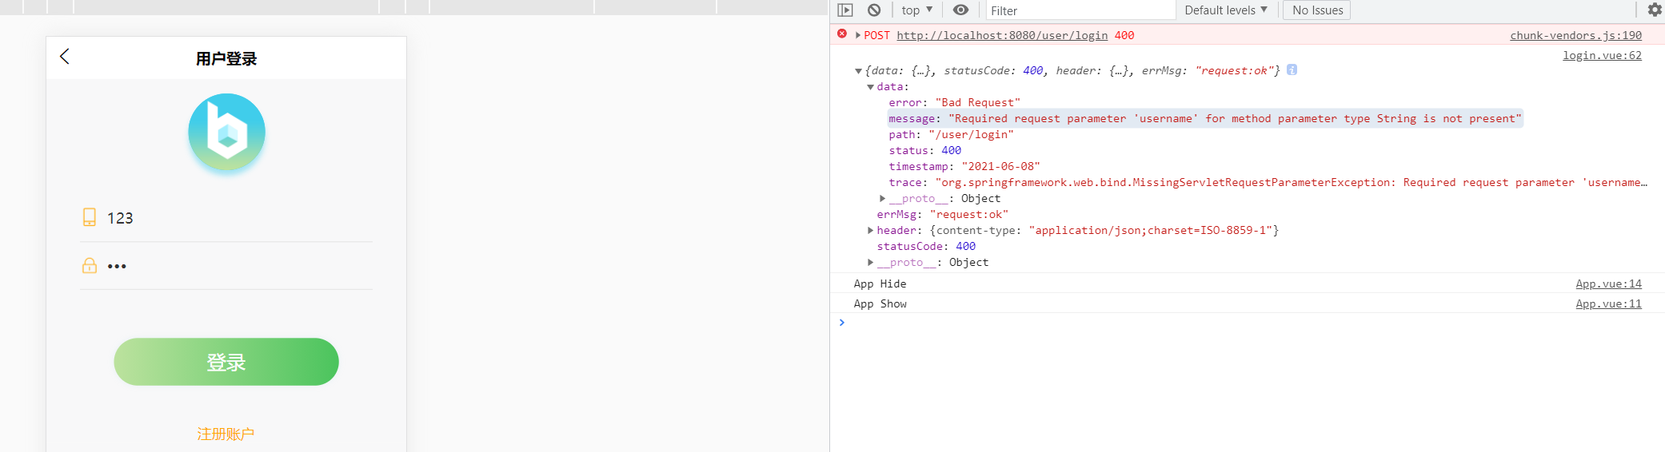Open login.vue:62 source link
Screen dimensions: 1665x452
(1602, 55)
